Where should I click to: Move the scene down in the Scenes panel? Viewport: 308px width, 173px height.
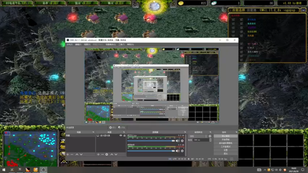(81, 155)
